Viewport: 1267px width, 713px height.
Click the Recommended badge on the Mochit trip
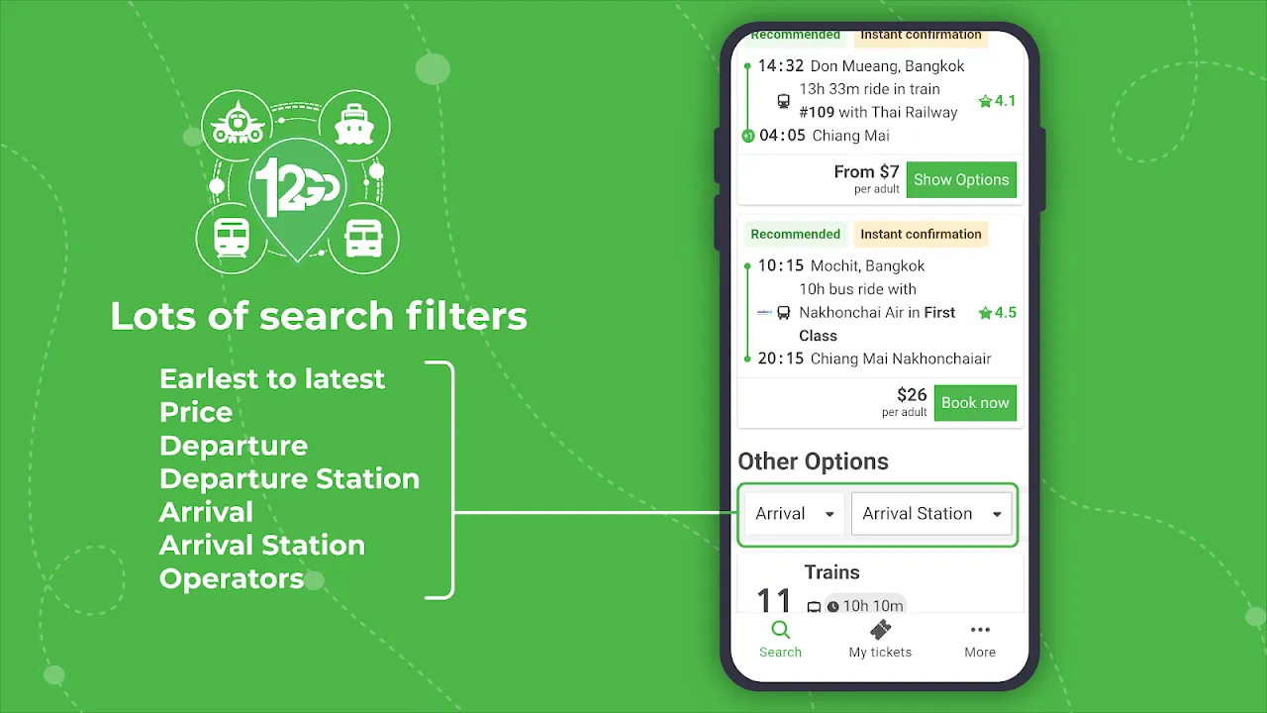click(x=795, y=235)
